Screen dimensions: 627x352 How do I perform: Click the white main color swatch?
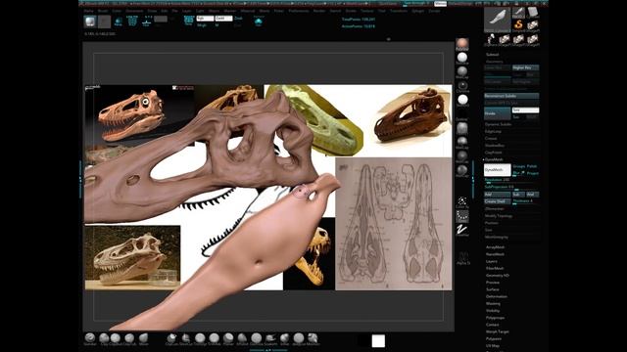click(x=378, y=341)
